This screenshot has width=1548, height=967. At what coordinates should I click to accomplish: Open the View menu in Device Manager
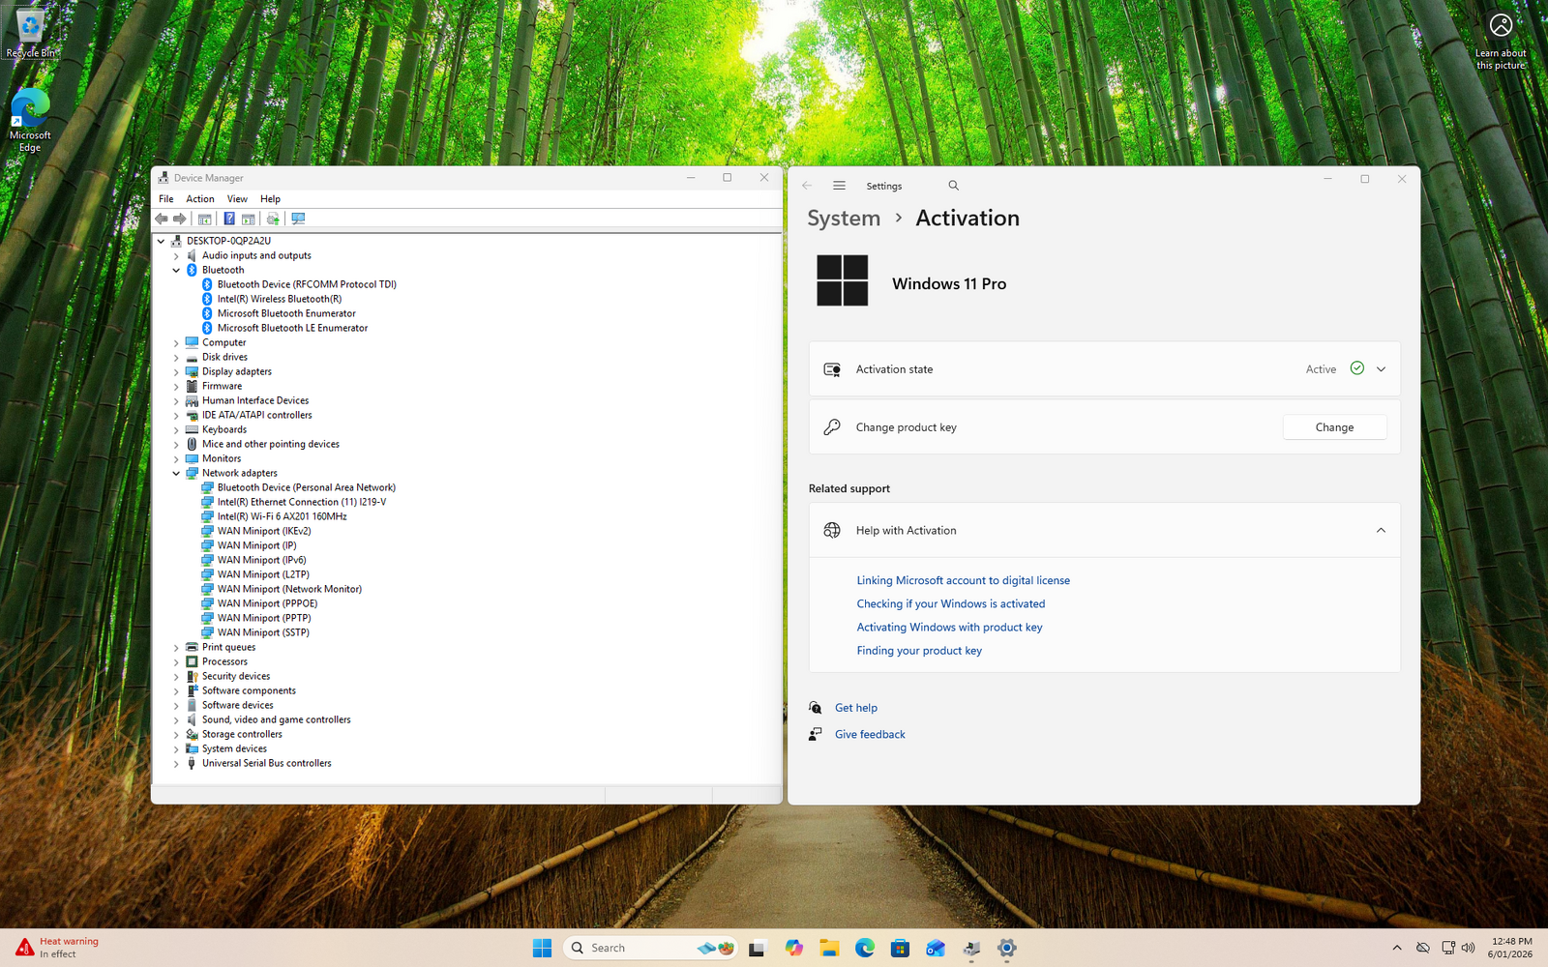(x=237, y=199)
